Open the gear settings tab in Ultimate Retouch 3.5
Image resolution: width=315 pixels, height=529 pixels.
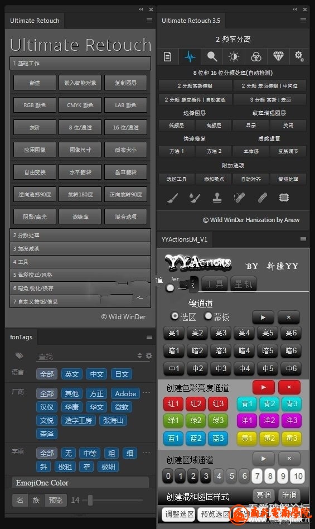(299, 56)
